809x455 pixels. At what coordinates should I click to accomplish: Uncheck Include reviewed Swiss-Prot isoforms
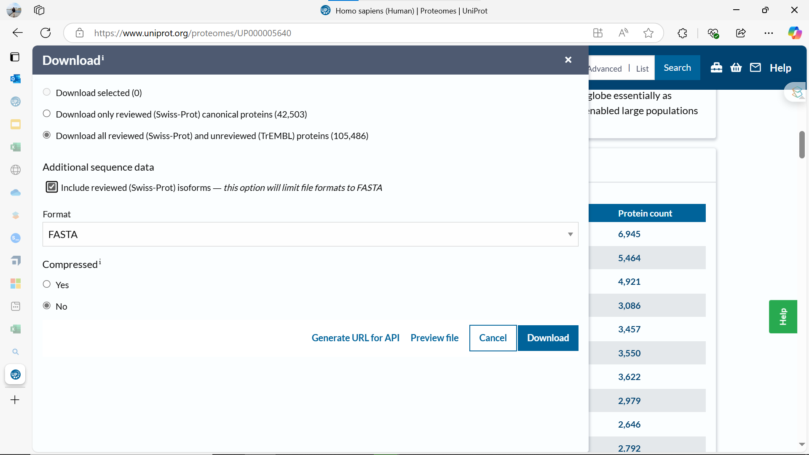52,187
